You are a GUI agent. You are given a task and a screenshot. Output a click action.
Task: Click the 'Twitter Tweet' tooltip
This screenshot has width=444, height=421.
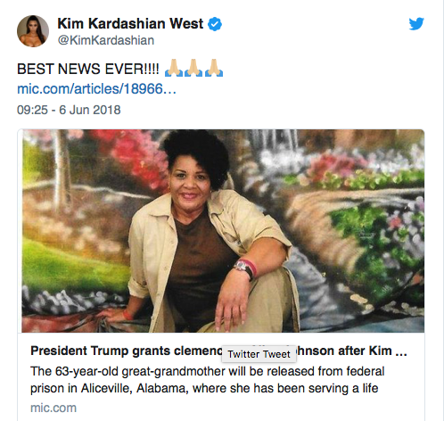pyautogui.click(x=259, y=354)
